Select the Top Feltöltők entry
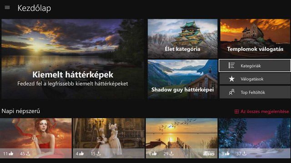Screen dimensions: 291x163 click(x=255, y=92)
